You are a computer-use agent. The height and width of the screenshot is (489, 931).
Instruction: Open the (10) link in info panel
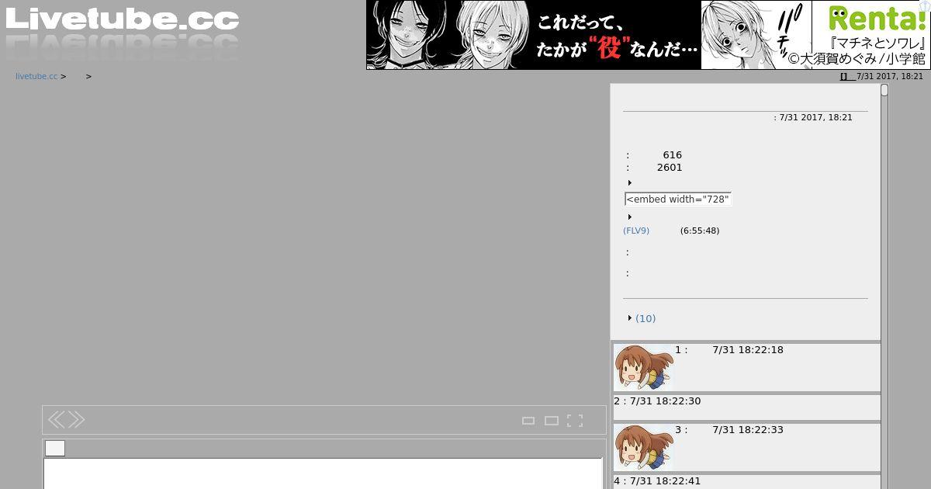[645, 318]
